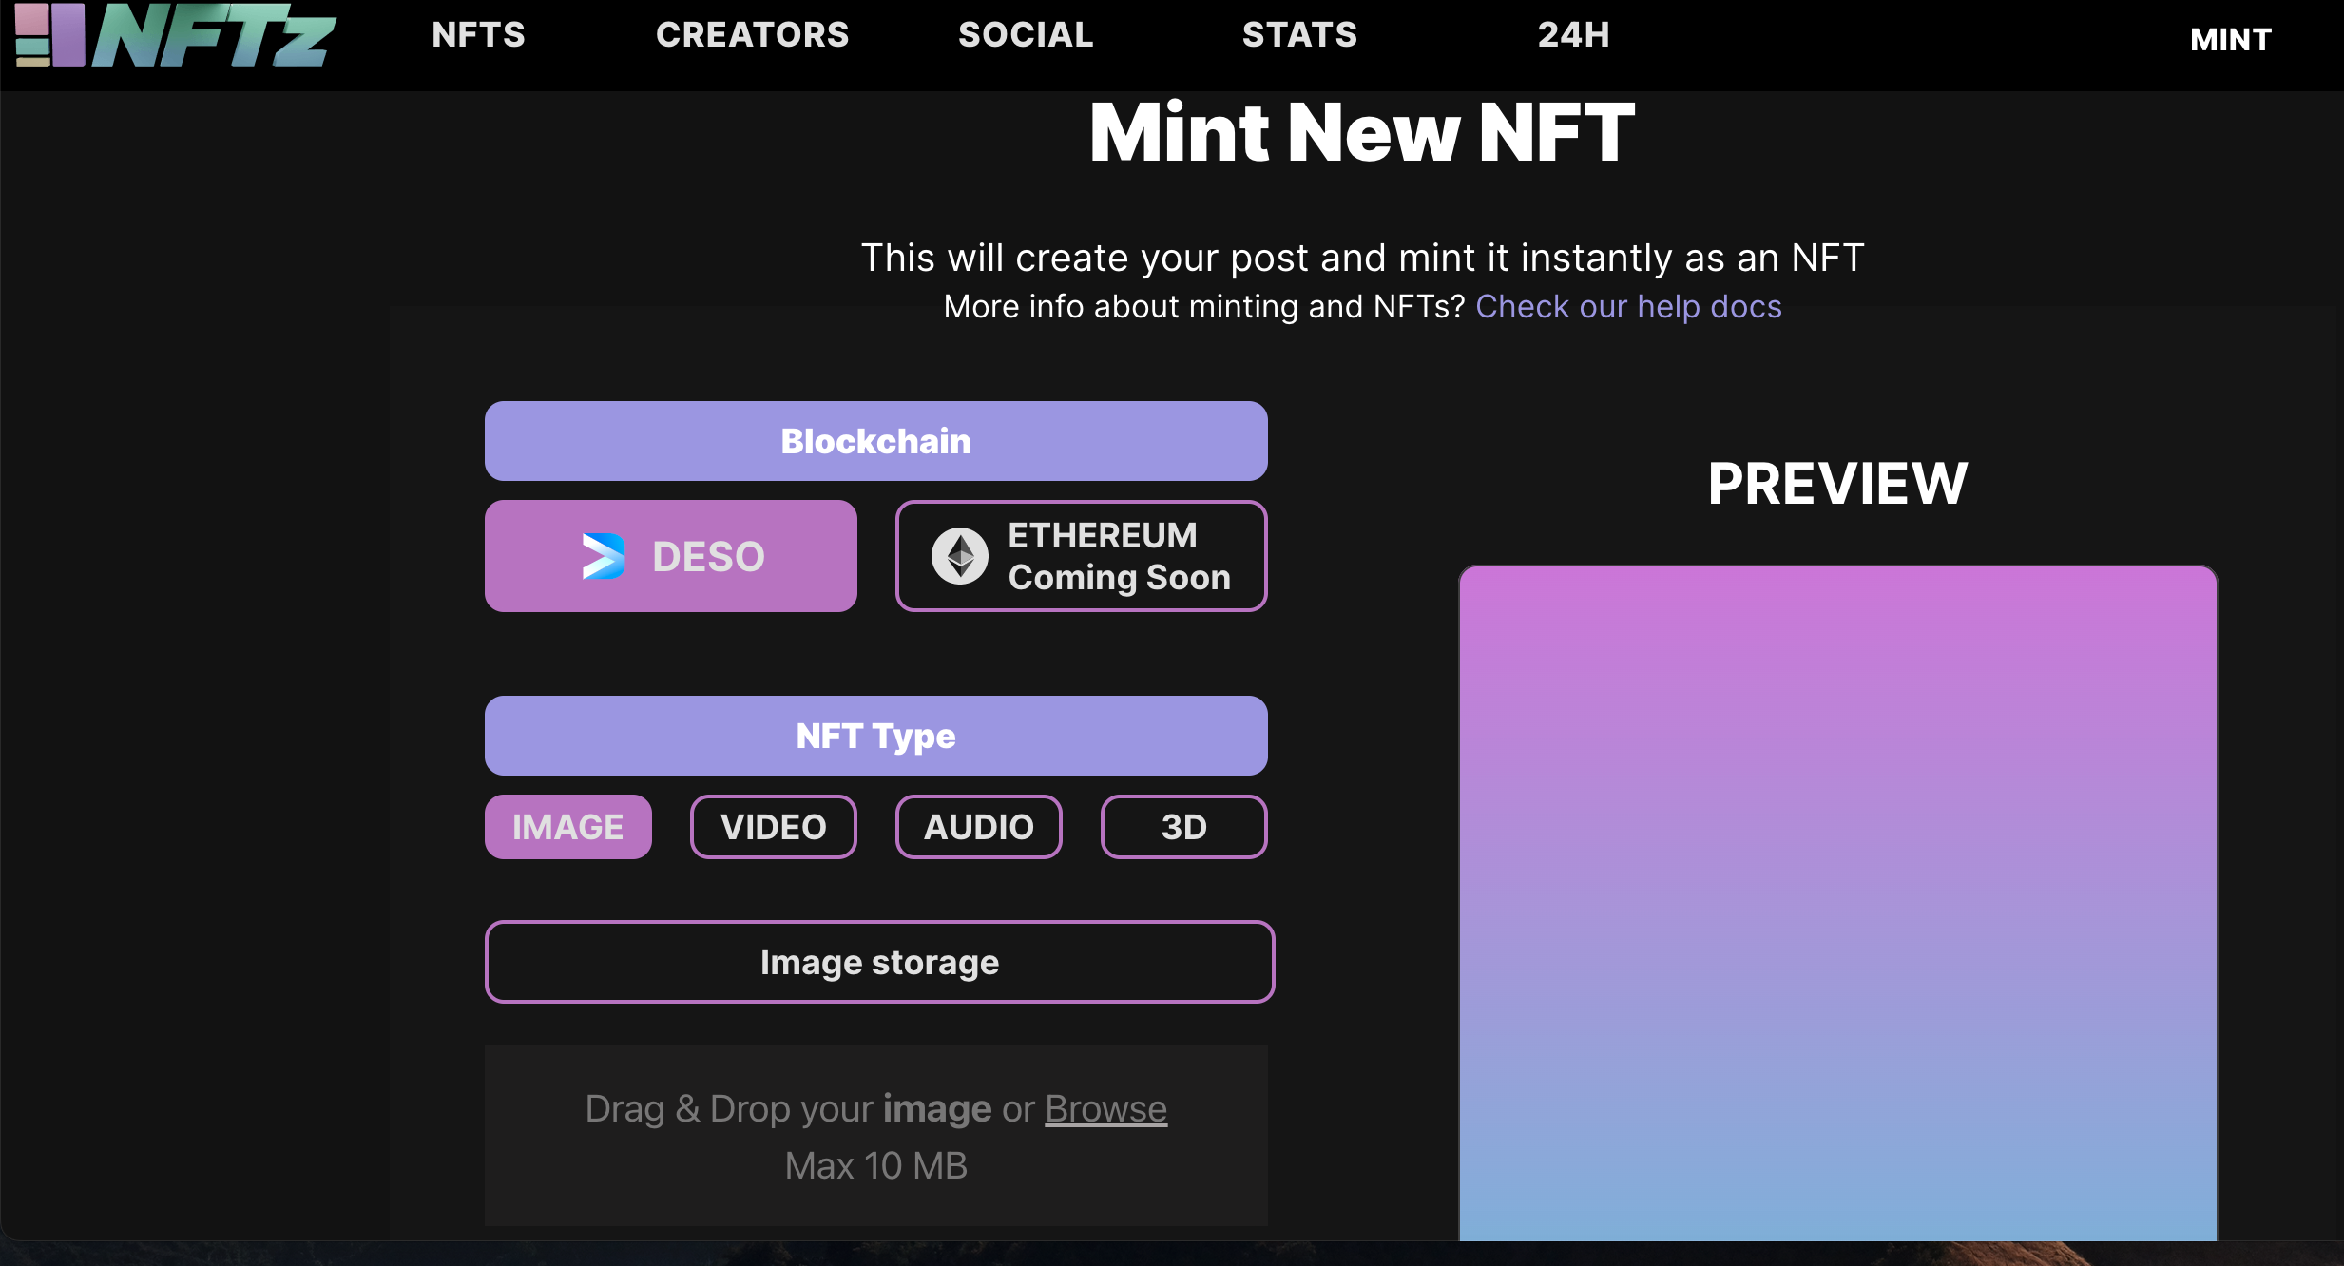Select DESO as the blockchain

671,556
